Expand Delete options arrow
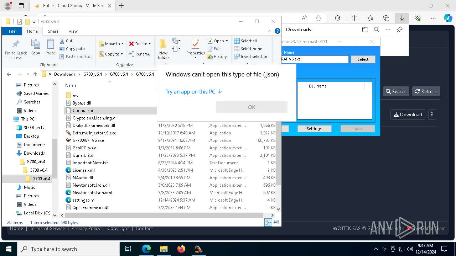456x256 pixels. pos(150,44)
